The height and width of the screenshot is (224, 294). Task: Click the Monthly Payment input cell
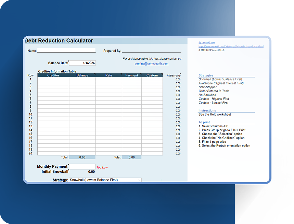82,166
